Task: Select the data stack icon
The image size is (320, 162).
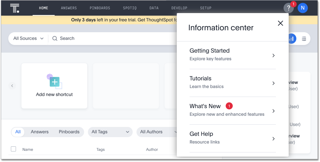Action: 304,39
